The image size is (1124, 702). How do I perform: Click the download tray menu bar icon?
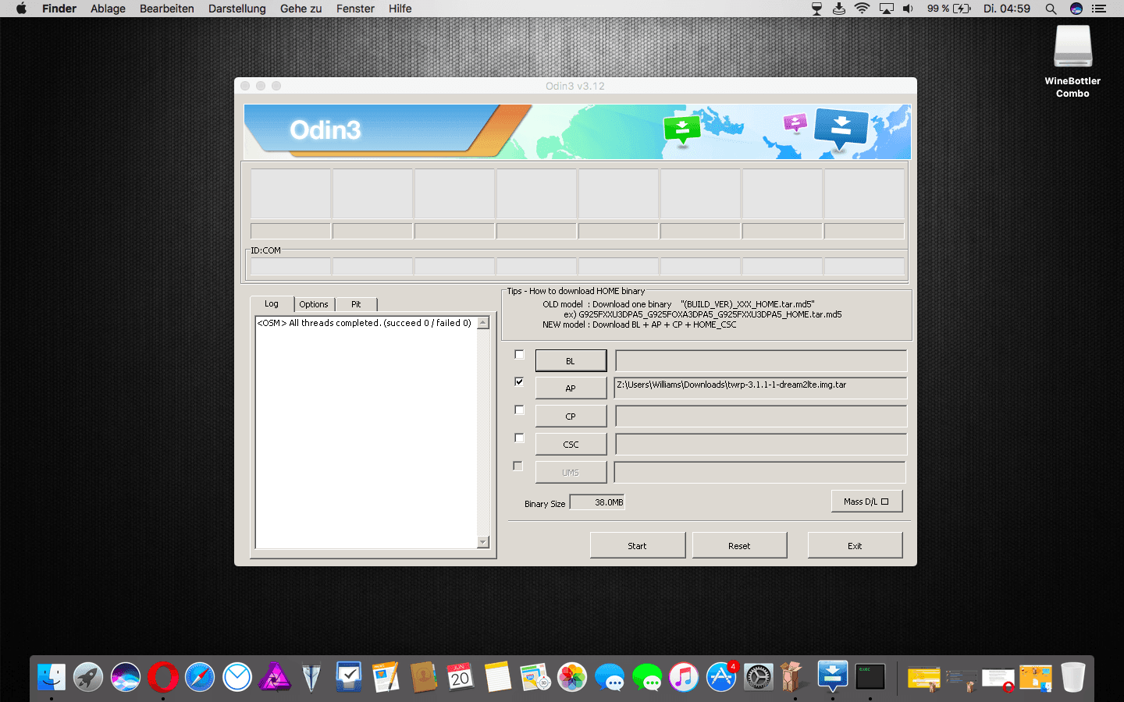(x=839, y=9)
